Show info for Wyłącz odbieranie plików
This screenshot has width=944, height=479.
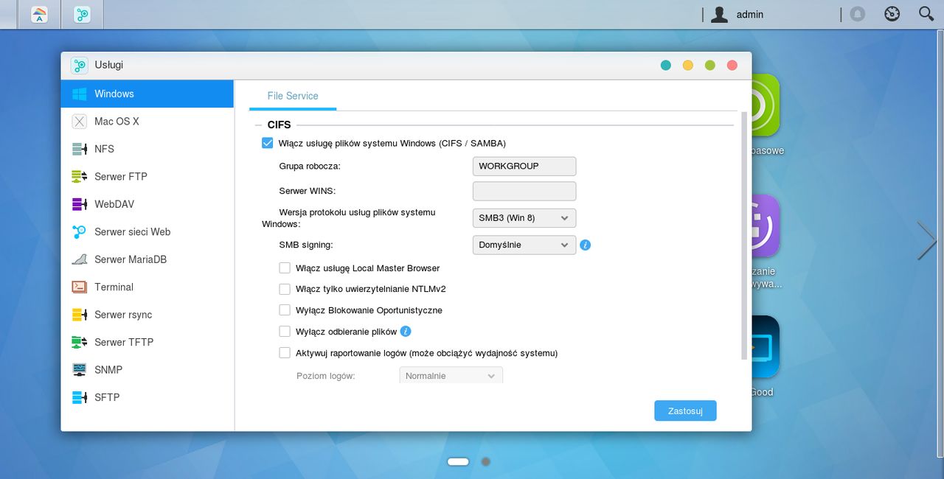pyautogui.click(x=406, y=332)
